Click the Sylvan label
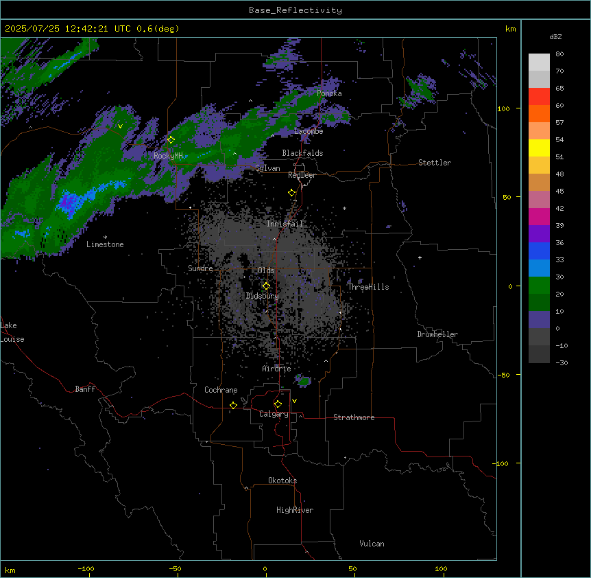The image size is (591, 578). (267, 168)
